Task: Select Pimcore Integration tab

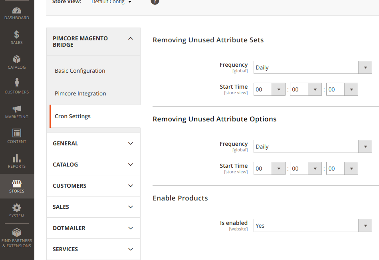Action: pos(81,93)
